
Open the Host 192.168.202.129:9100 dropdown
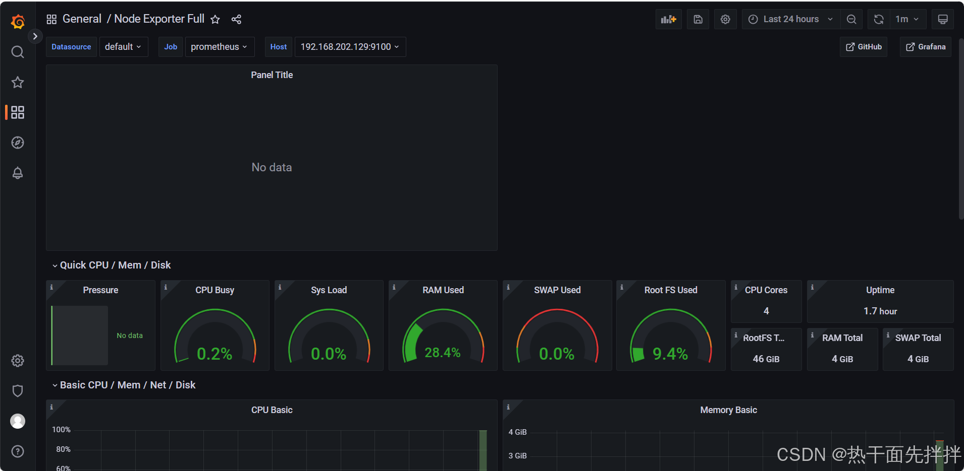point(350,47)
